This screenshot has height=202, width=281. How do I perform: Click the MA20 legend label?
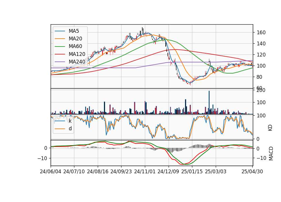click(75, 39)
